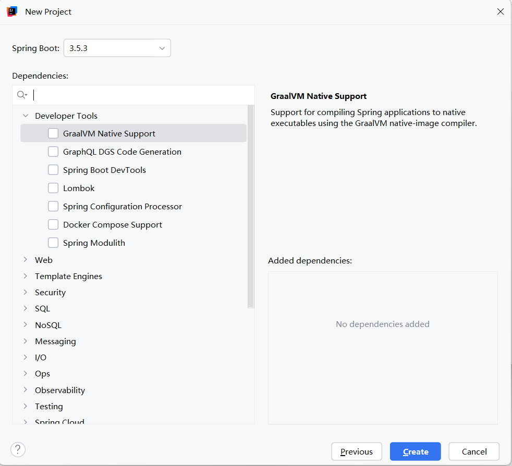Expand the SQL category
Screen dimensions: 512x466
click(26, 308)
